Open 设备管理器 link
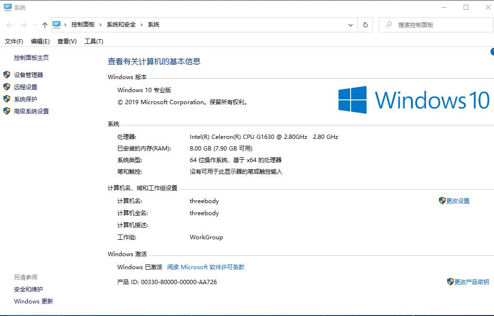 coord(28,75)
